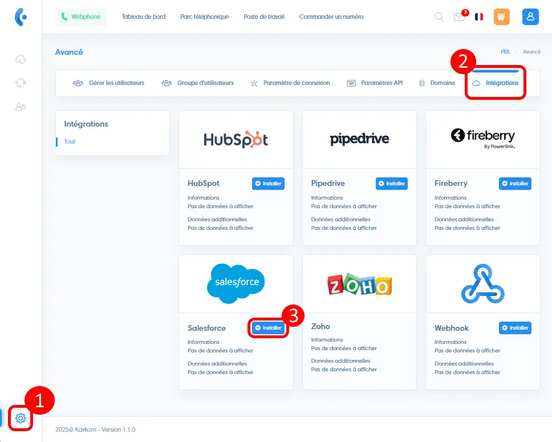Open Parc téléphonique menu
Image resolution: width=552 pixels, height=442 pixels.
click(204, 17)
